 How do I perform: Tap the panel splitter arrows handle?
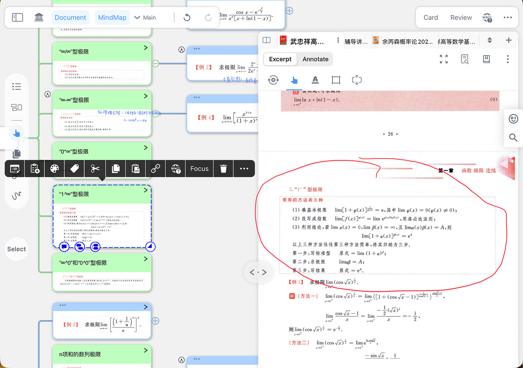[258, 272]
